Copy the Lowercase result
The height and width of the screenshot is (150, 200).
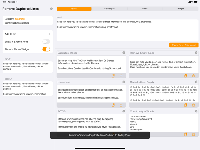click(113, 105)
